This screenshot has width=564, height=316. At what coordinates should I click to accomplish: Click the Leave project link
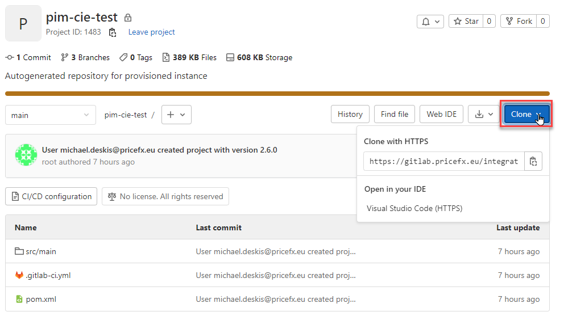[x=151, y=32]
